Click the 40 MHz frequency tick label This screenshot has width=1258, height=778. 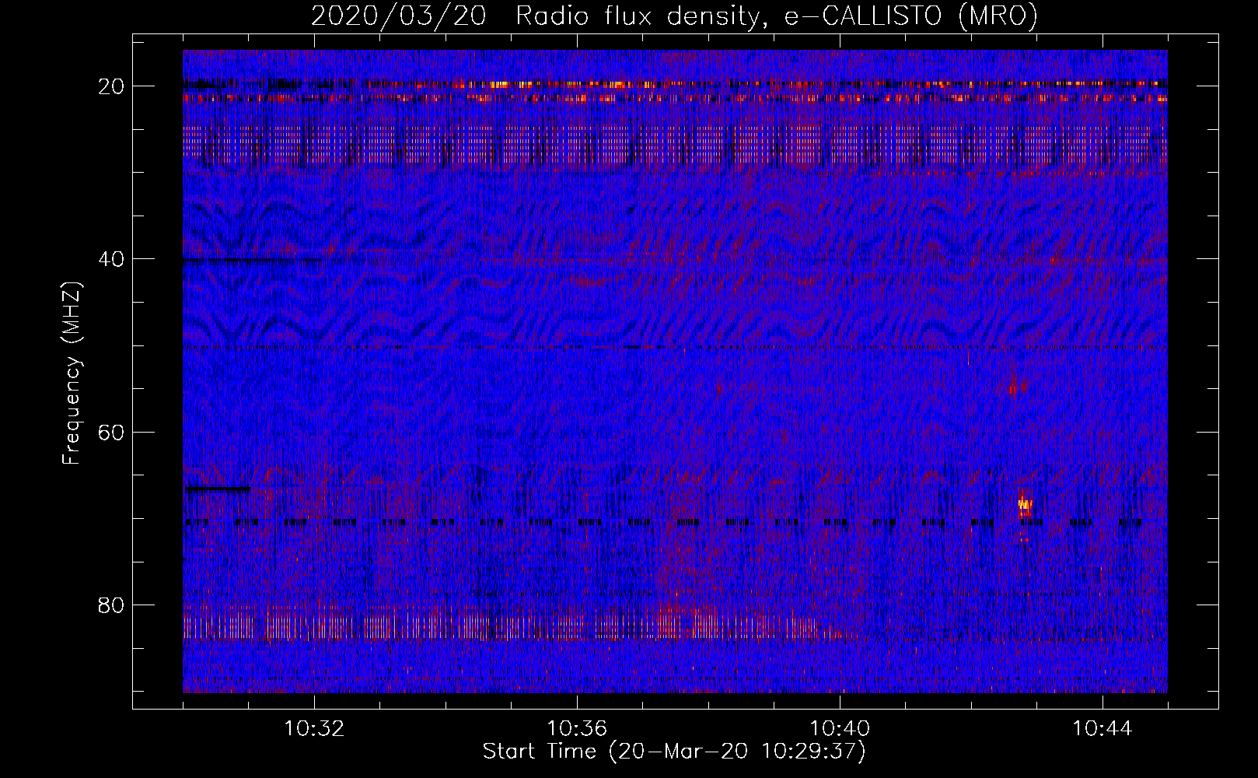coord(111,259)
